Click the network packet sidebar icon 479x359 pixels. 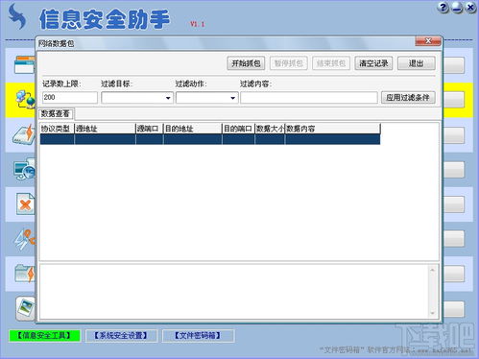(x=26, y=100)
